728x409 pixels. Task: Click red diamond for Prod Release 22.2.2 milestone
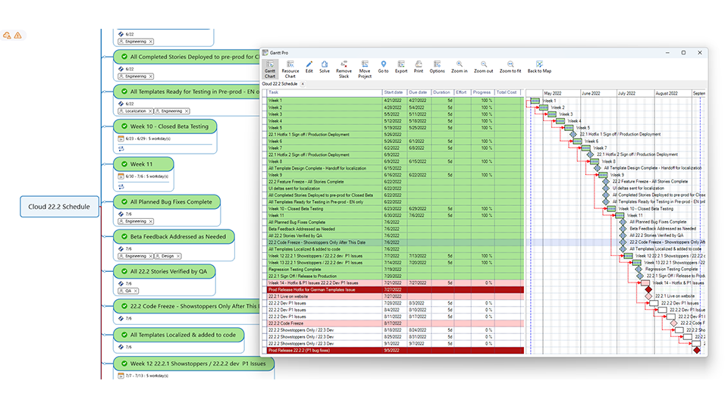coord(696,350)
